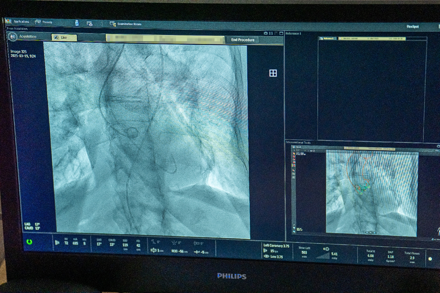Click the grid layout icon beside image
440x293 pixels.
tap(273, 73)
